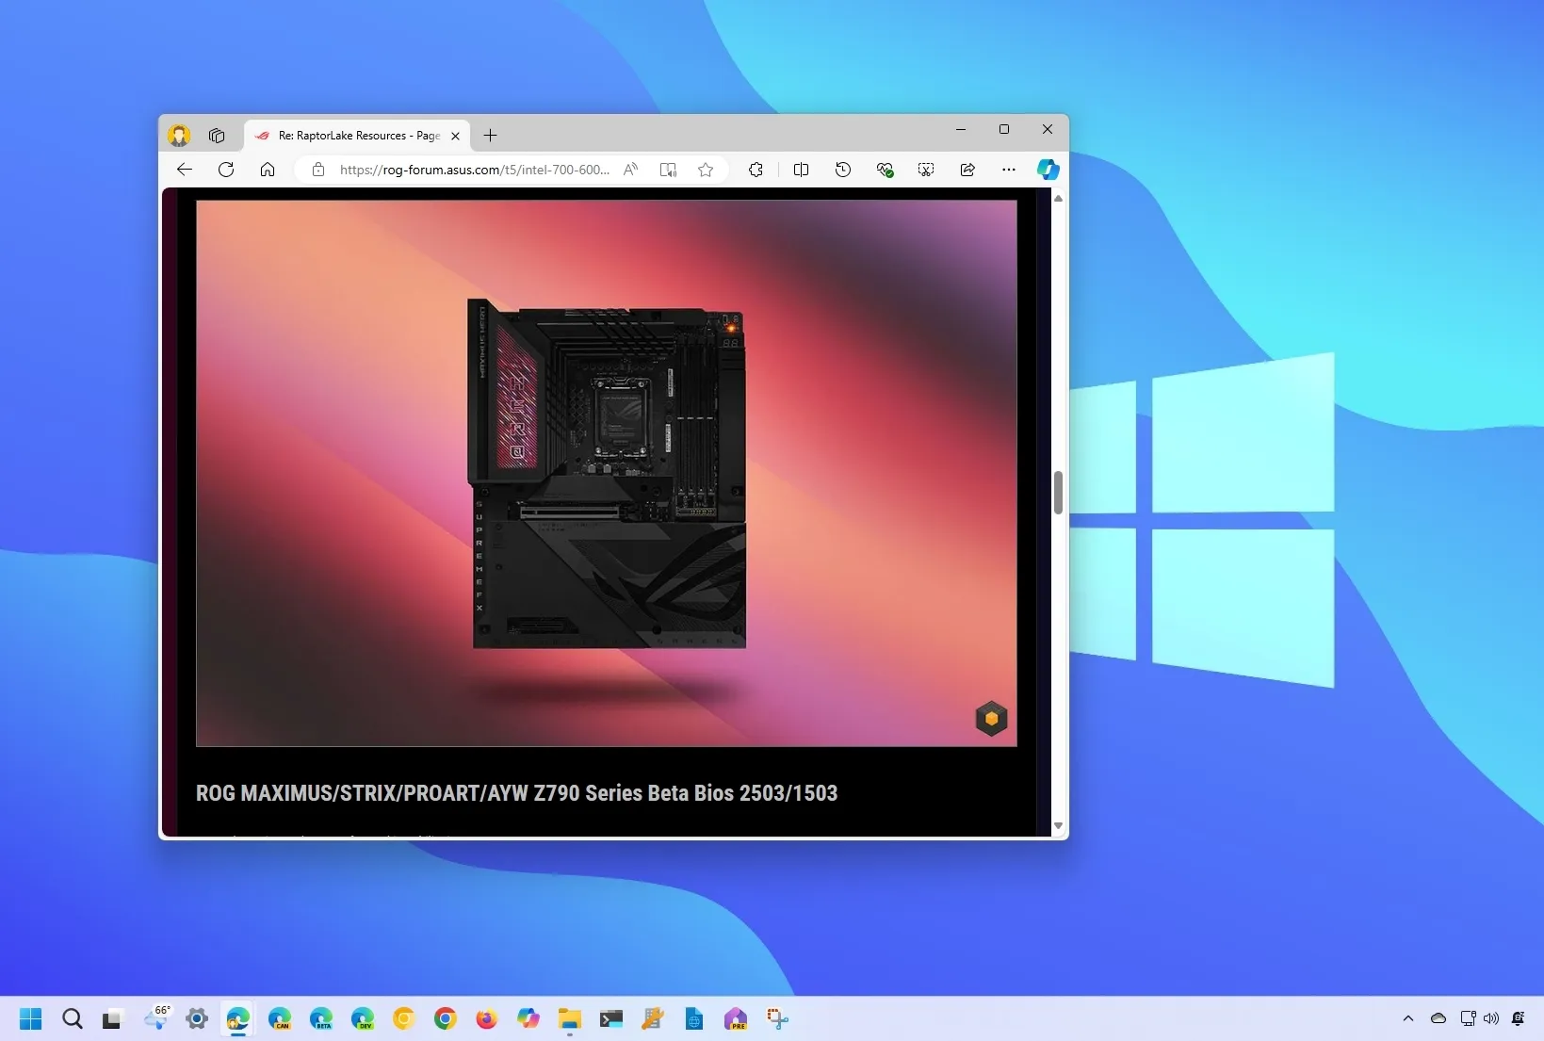Image resolution: width=1544 pixels, height=1041 pixels.
Task: Open a new tab with the plus button
Action: pyautogui.click(x=489, y=135)
